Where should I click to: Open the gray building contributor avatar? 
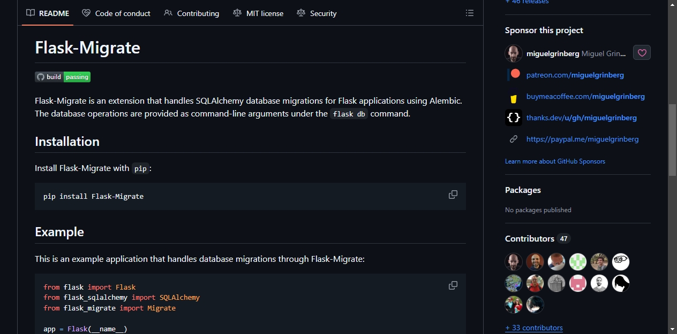[x=556, y=283]
